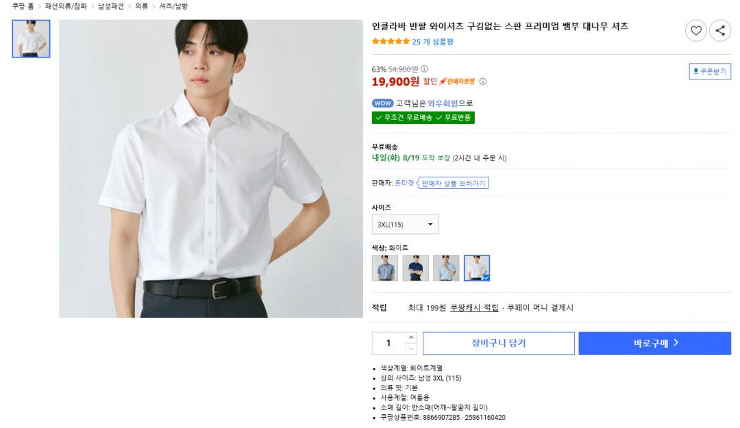
Task: Open the size dropdown showing 3XL(115)
Action: [x=405, y=224]
